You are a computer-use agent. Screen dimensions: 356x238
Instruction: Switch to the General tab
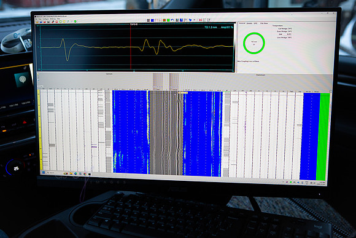(x=242, y=23)
